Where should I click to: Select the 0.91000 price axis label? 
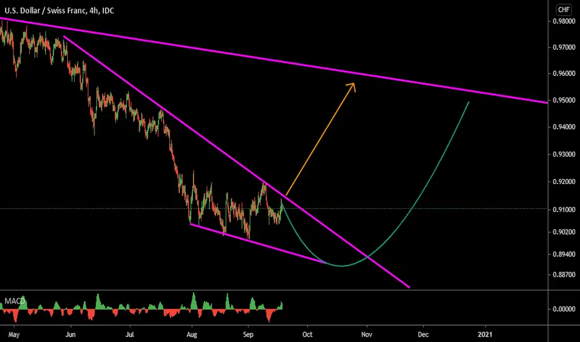[564, 210]
